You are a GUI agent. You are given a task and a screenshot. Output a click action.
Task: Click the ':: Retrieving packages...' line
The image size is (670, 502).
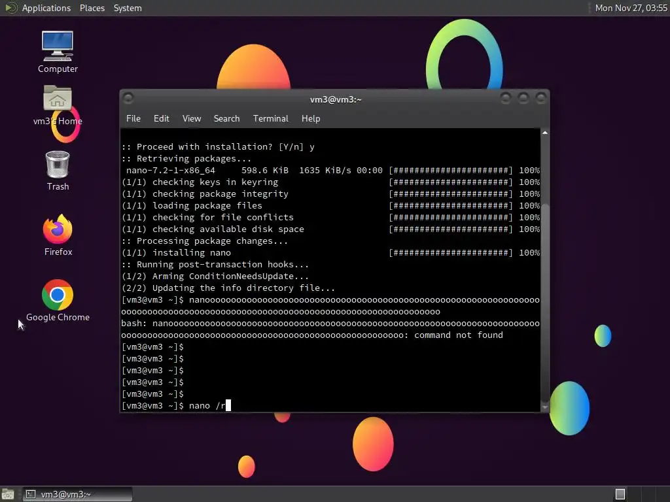(186, 158)
